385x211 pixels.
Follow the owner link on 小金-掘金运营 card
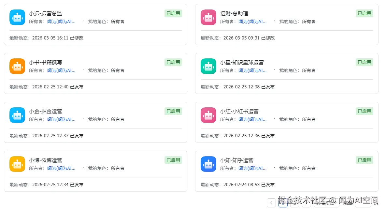[x=61, y=120]
